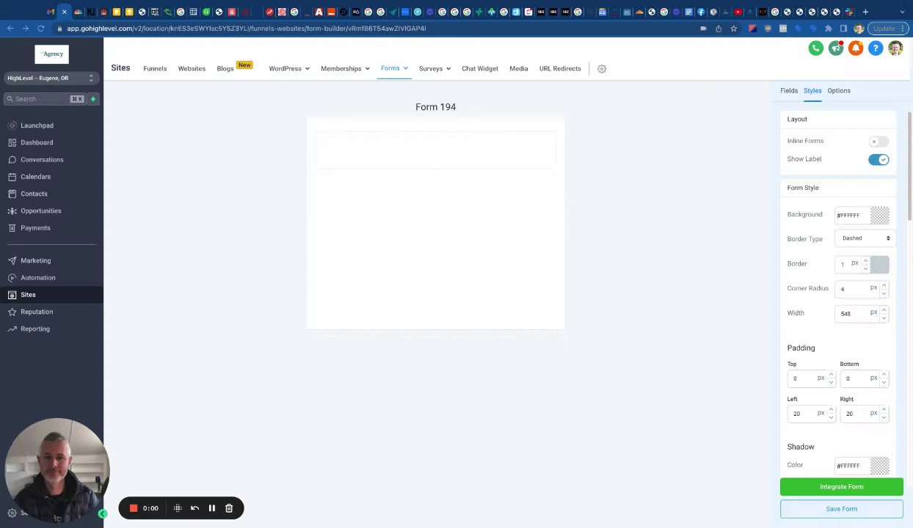Adjust the Top padding stepper
The image size is (913, 528).
click(x=831, y=378)
